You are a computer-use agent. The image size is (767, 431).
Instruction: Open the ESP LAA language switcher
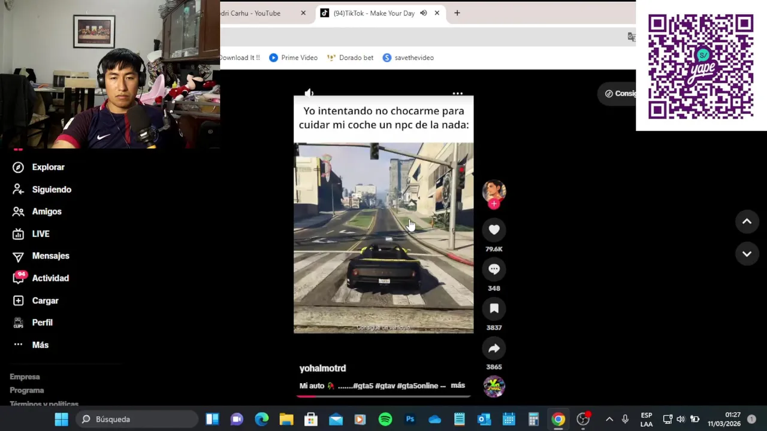pyautogui.click(x=647, y=419)
